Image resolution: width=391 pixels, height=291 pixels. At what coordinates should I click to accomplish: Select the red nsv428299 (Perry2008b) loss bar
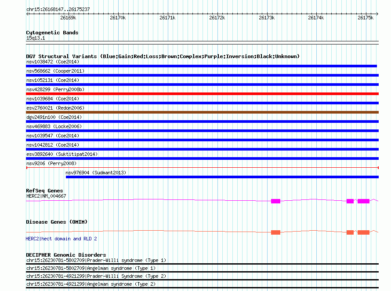[202, 94]
